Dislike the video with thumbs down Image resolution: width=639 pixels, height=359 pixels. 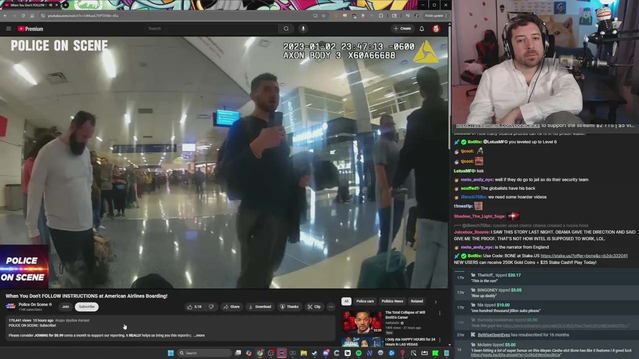(x=211, y=307)
